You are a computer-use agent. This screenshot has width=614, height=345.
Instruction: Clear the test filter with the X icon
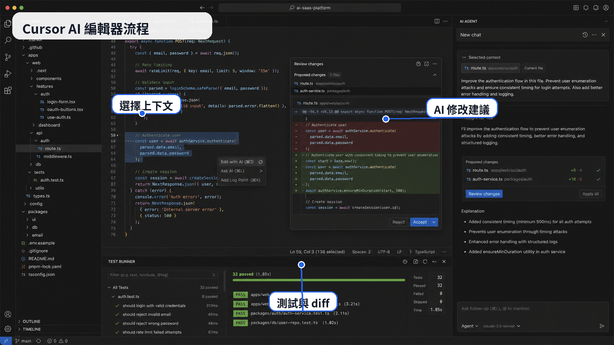click(214, 275)
